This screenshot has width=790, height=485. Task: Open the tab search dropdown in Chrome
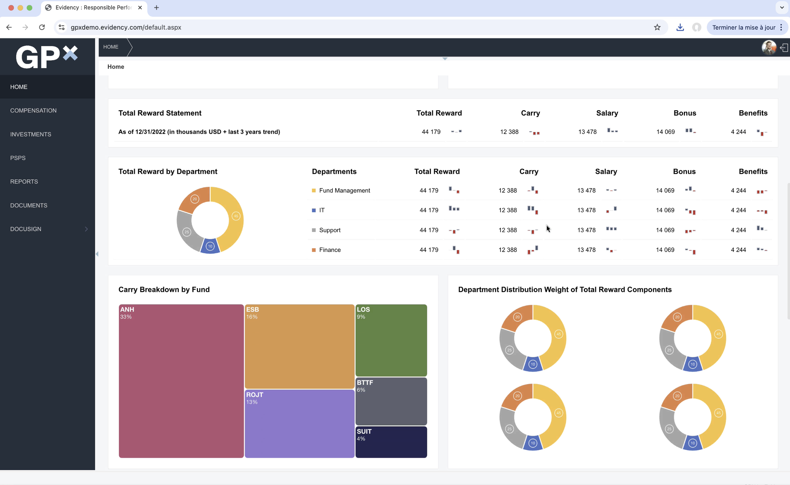tap(782, 8)
